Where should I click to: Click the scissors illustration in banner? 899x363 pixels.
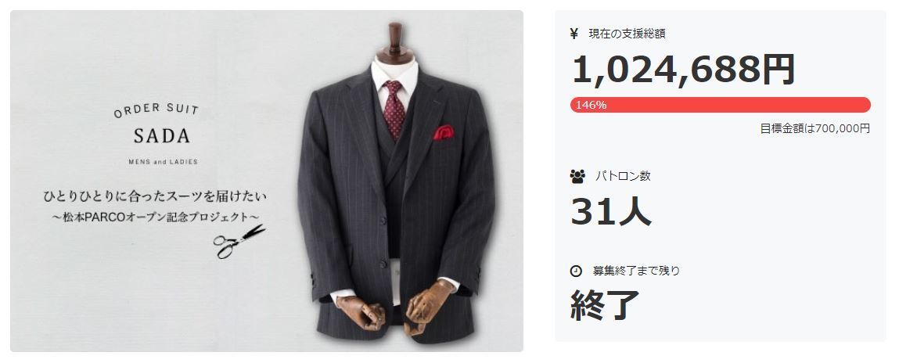pos(239,241)
